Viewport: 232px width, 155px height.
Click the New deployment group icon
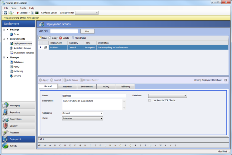pyautogui.click(x=40, y=38)
